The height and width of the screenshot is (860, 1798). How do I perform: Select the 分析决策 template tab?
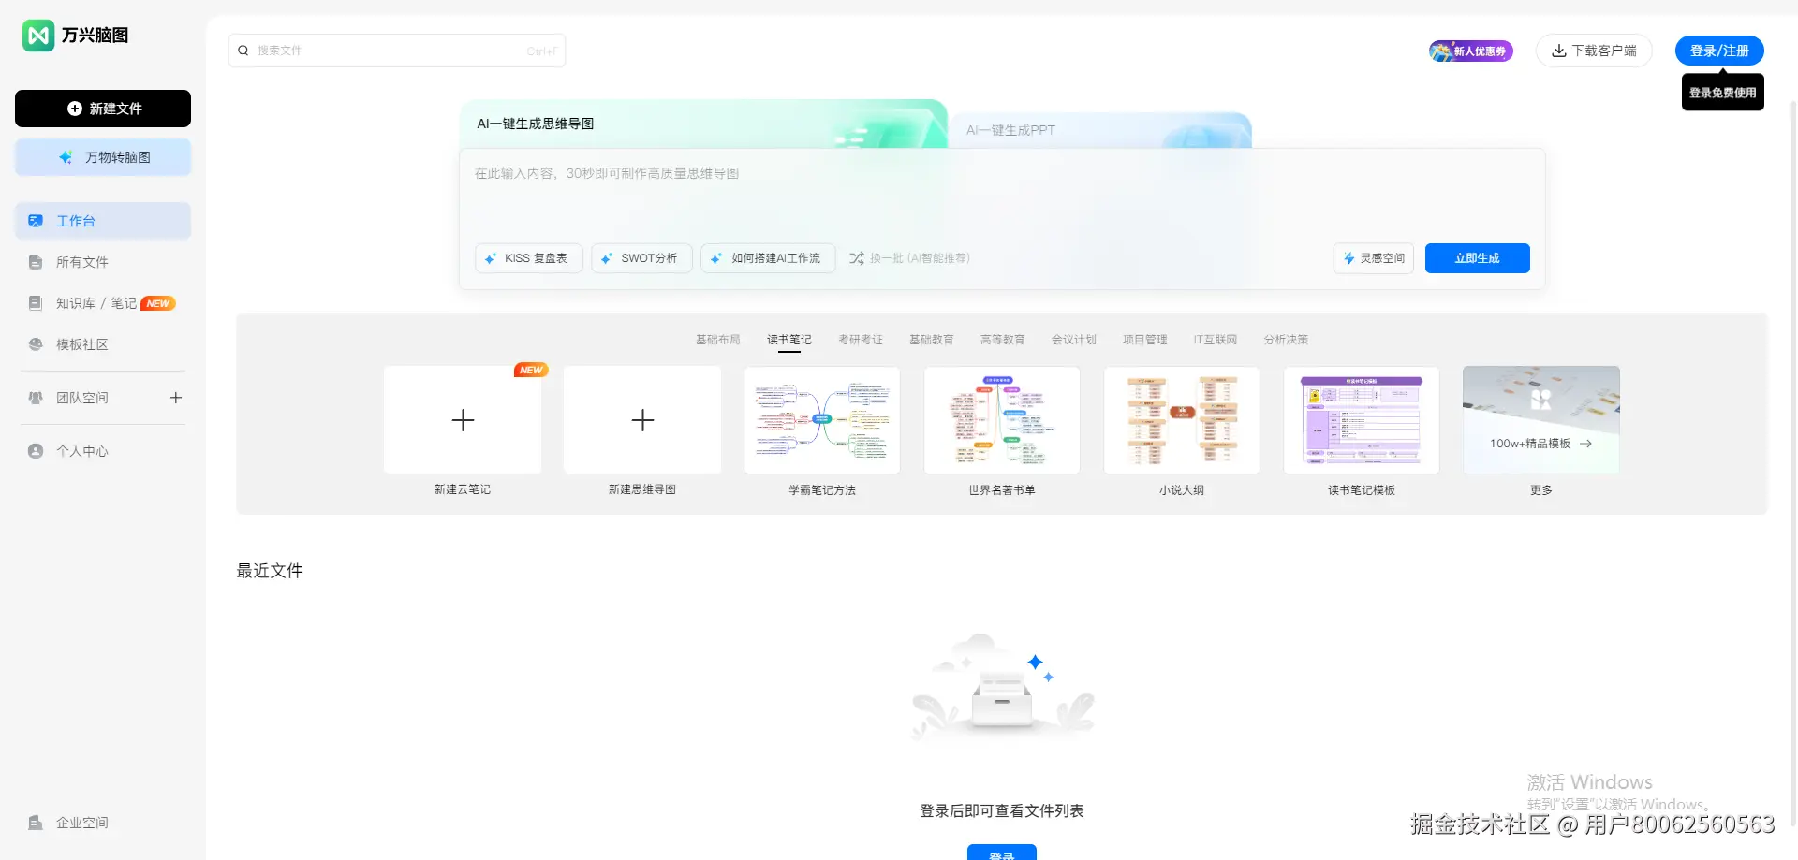pos(1287,340)
